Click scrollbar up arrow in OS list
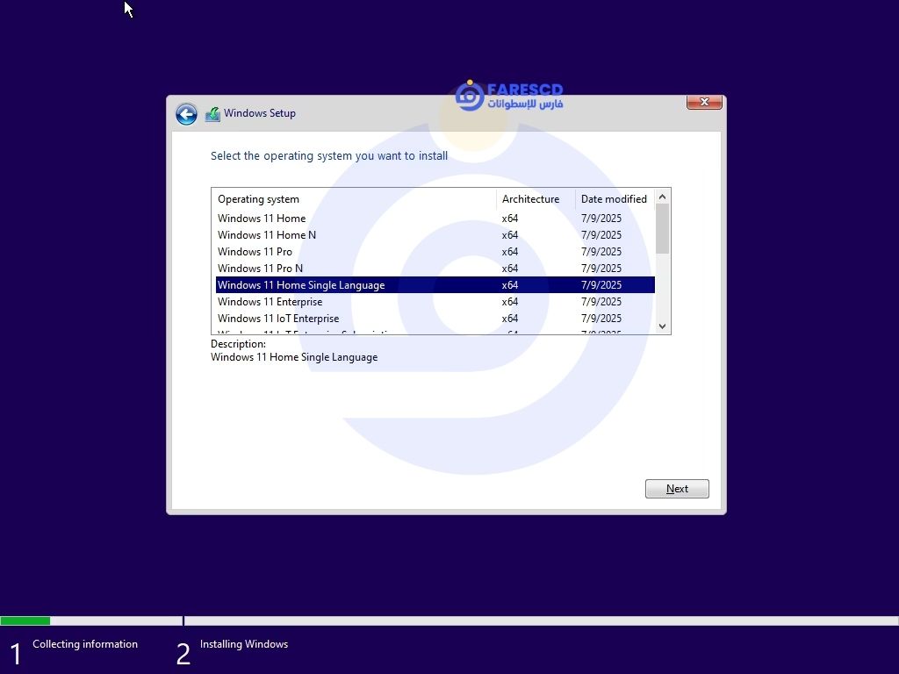This screenshot has height=674, width=899. point(662,197)
